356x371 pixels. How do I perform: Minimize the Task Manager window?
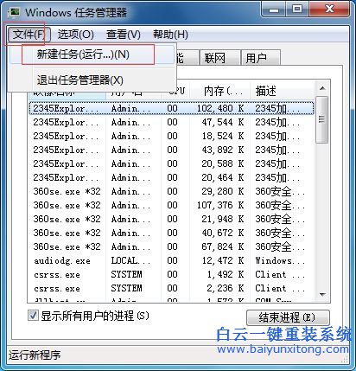(273, 10)
